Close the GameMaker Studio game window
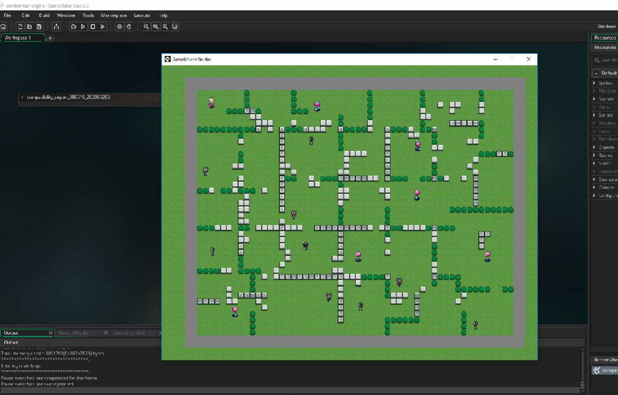This screenshot has width=618, height=395. tap(528, 59)
